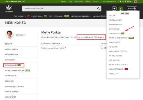143x100 pixels.
Task: Choose ZAHLUNGSMETHODEN in the account dropdown
Action: pyautogui.click(x=118, y=51)
